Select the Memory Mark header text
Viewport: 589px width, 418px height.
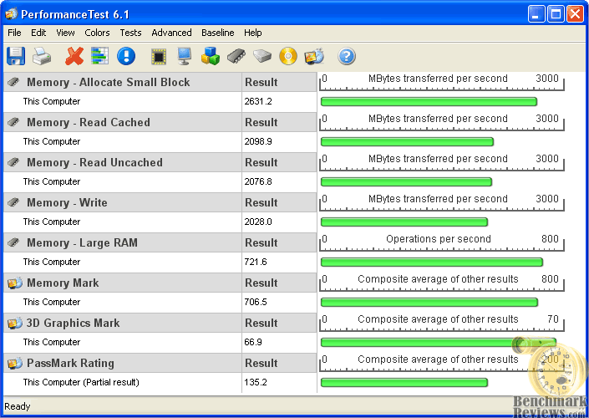pyautogui.click(x=63, y=283)
